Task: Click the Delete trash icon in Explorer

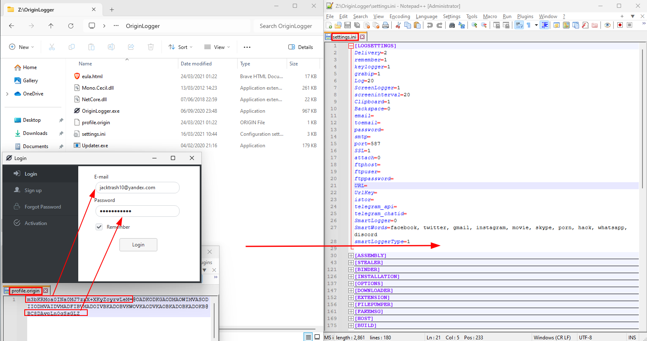Action: click(151, 47)
